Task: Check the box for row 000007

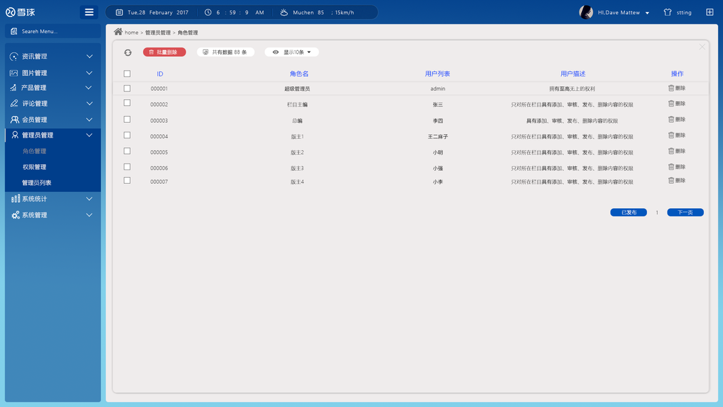Action: 127,180
